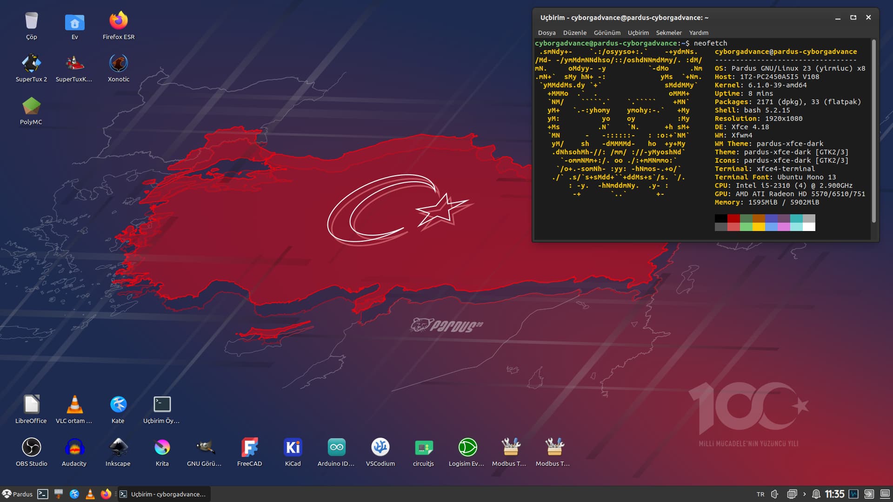Open the notifications bell in the panel

click(x=816, y=494)
